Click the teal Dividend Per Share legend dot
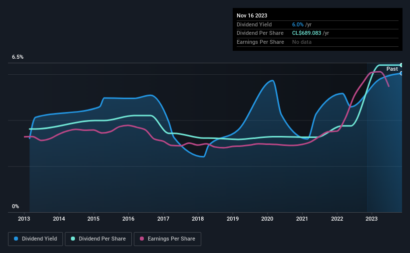The image size is (410, 253). pos(73,239)
